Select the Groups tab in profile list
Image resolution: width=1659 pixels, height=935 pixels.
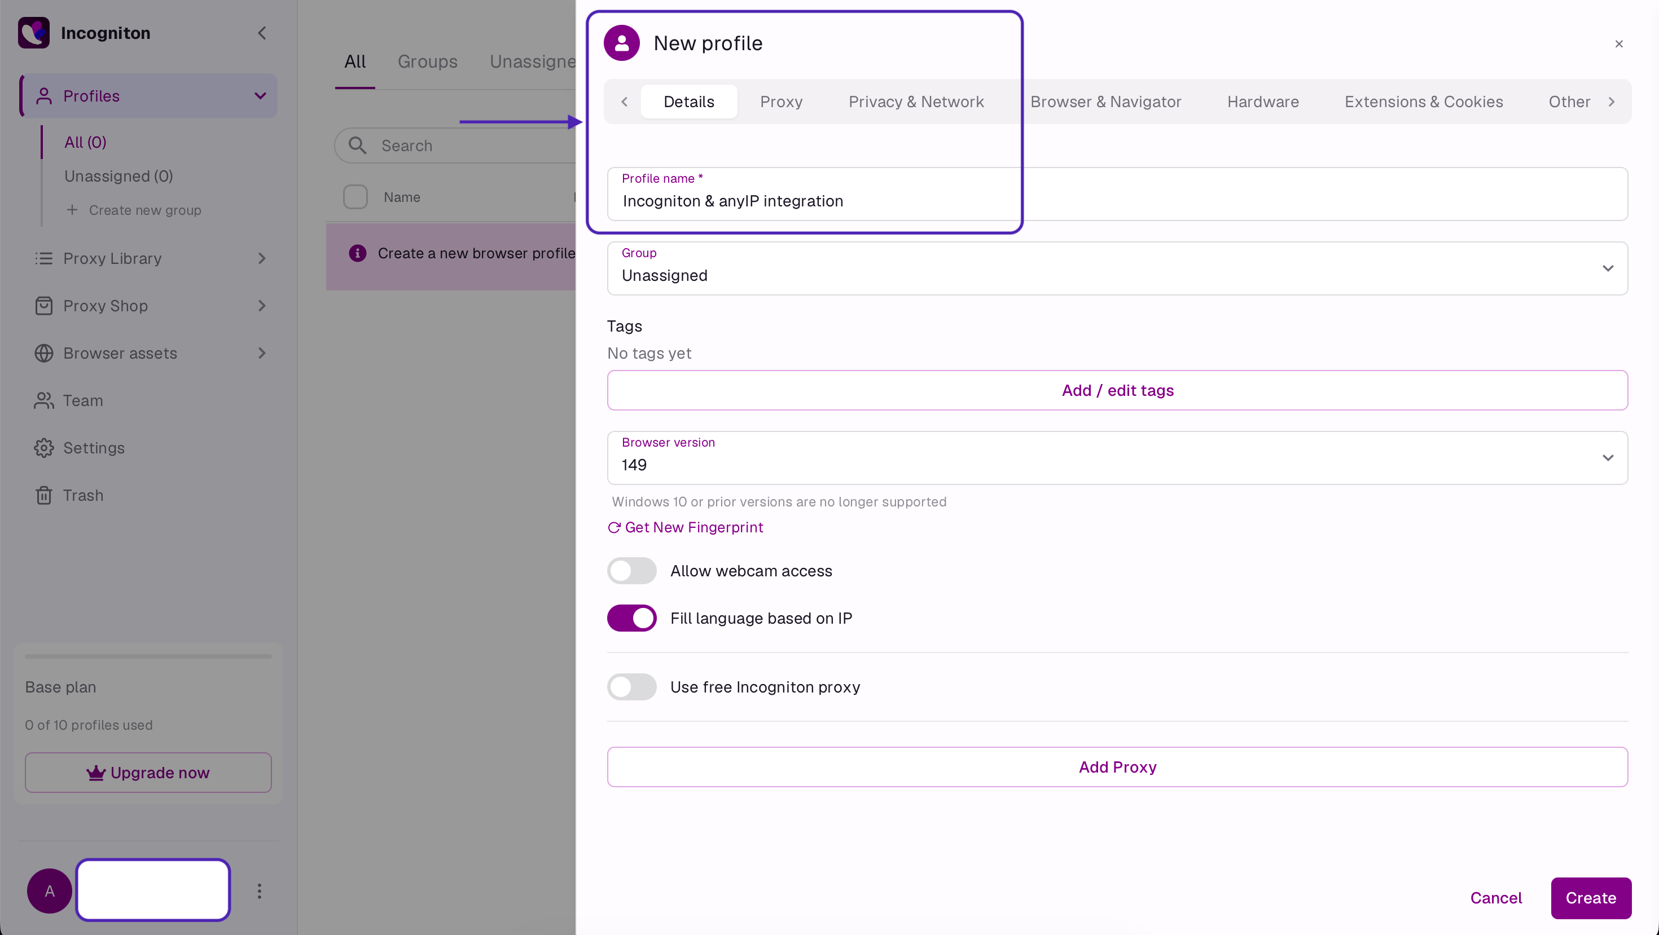[428, 62]
